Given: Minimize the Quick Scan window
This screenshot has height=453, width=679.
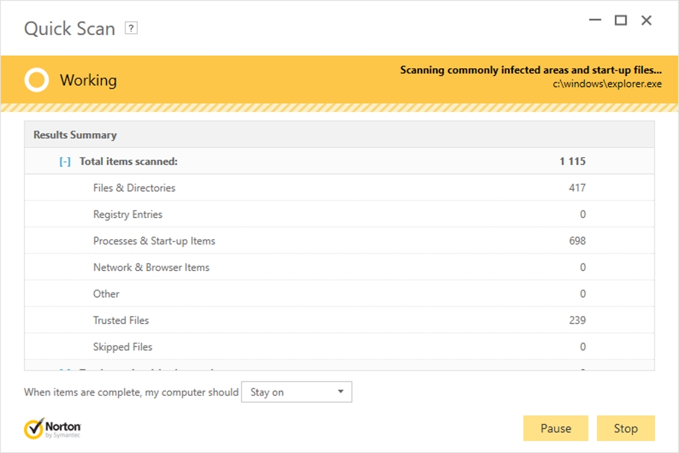Looking at the screenshot, I should tap(595, 21).
